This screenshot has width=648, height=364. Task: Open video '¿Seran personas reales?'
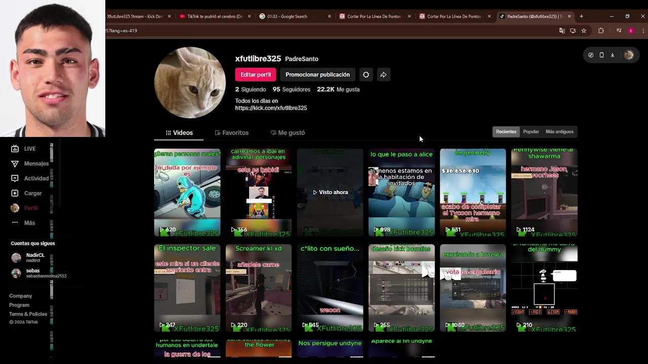coord(187,192)
